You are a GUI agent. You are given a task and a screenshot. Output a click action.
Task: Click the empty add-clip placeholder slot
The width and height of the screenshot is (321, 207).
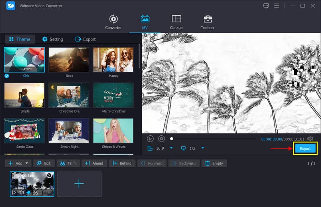tap(79, 184)
